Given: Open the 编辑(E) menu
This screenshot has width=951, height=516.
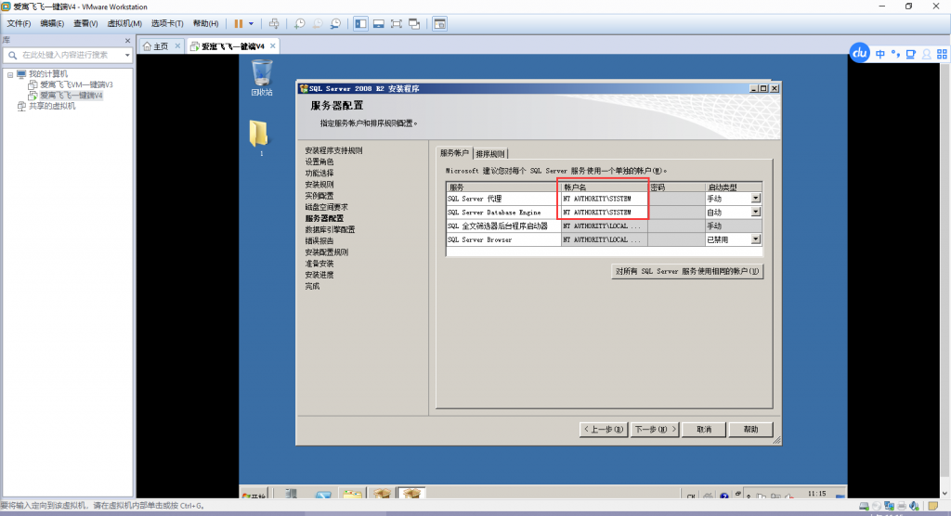Looking at the screenshot, I should pyautogui.click(x=52, y=23).
